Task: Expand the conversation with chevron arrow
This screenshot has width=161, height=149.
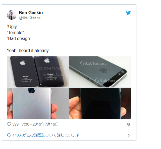Action: click(128, 135)
